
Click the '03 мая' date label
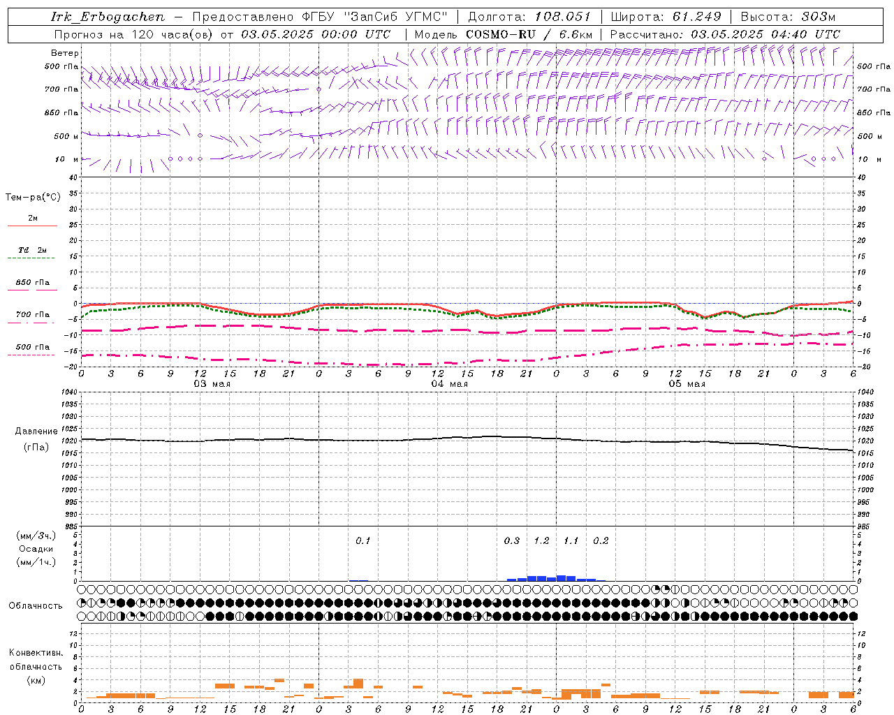(212, 383)
